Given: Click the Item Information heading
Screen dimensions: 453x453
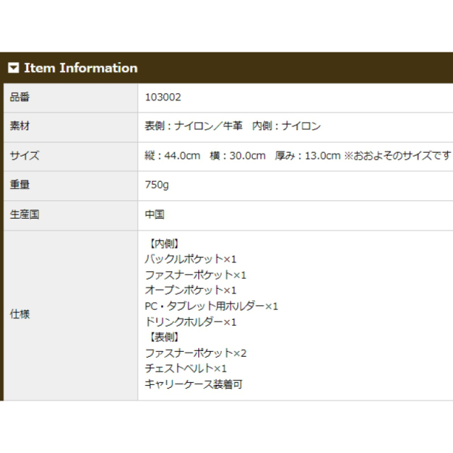Looking at the screenshot, I should pos(81,68).
